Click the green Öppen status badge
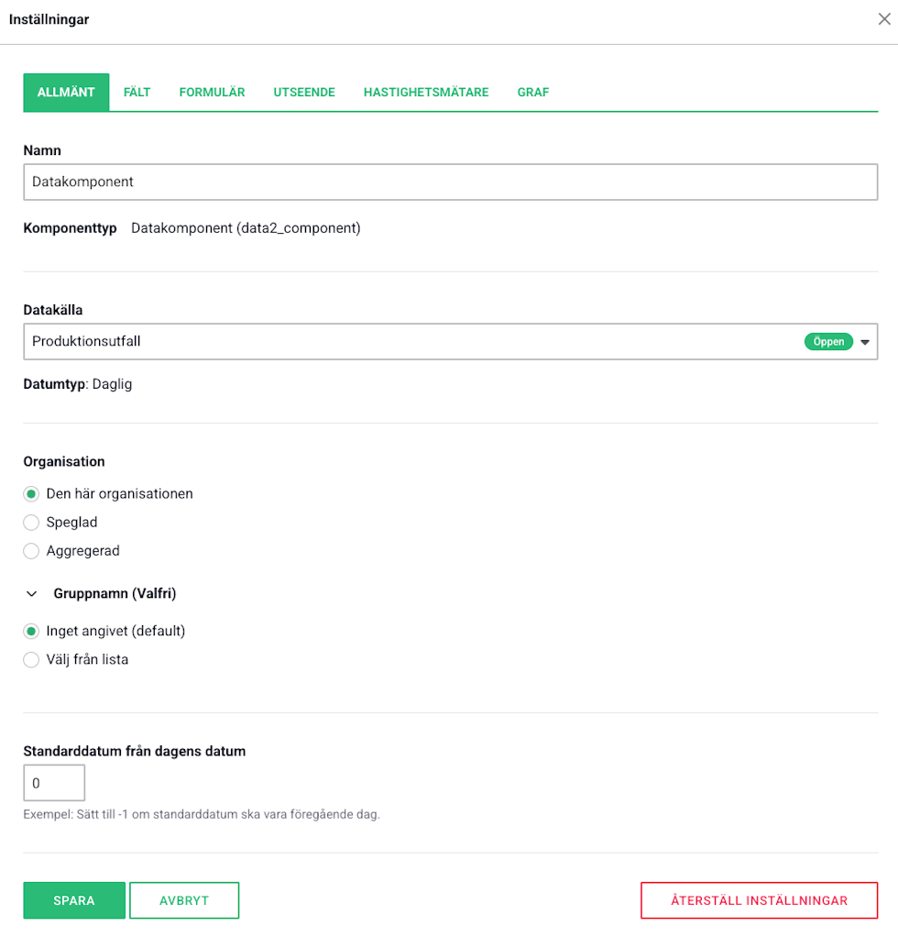The width and height of the screenshot is (898, 937). [x=827, y=342]
